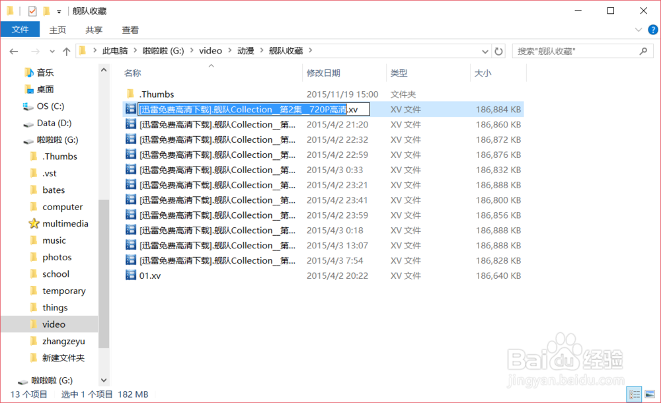The height and width of the screenshot is (403, 661).
Task: Select the upper 啦啦啦 (G:) drive in sidebar
Action: (58, 140)
